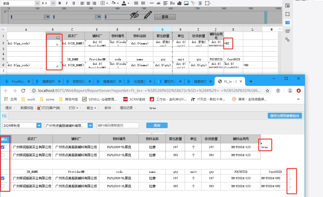Click the gray 查询 button in designer pane
The width and height of the screenshot is (323, 197).
[165, 17]
